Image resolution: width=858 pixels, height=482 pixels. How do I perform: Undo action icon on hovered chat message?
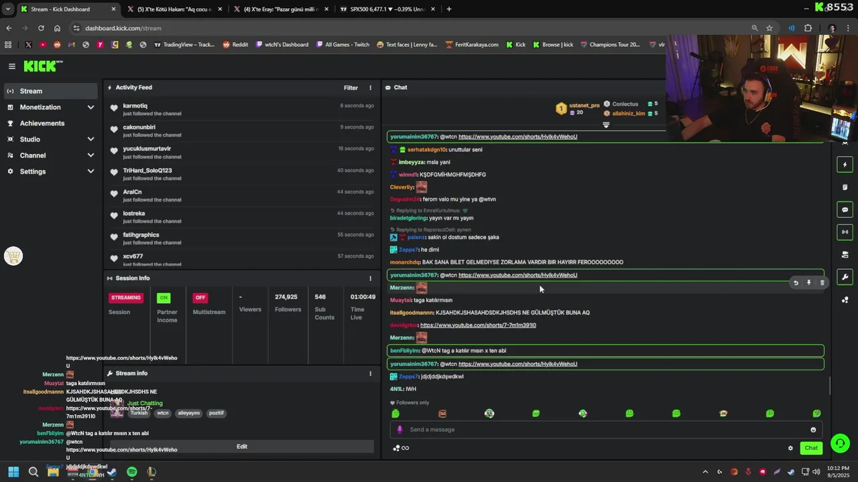pos(796,283)
